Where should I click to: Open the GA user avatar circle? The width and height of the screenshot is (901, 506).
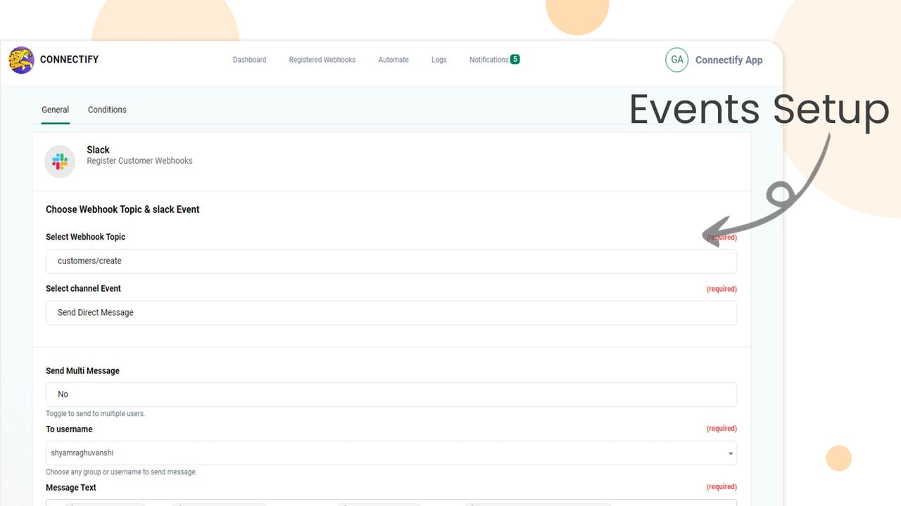tap(676, 60)
